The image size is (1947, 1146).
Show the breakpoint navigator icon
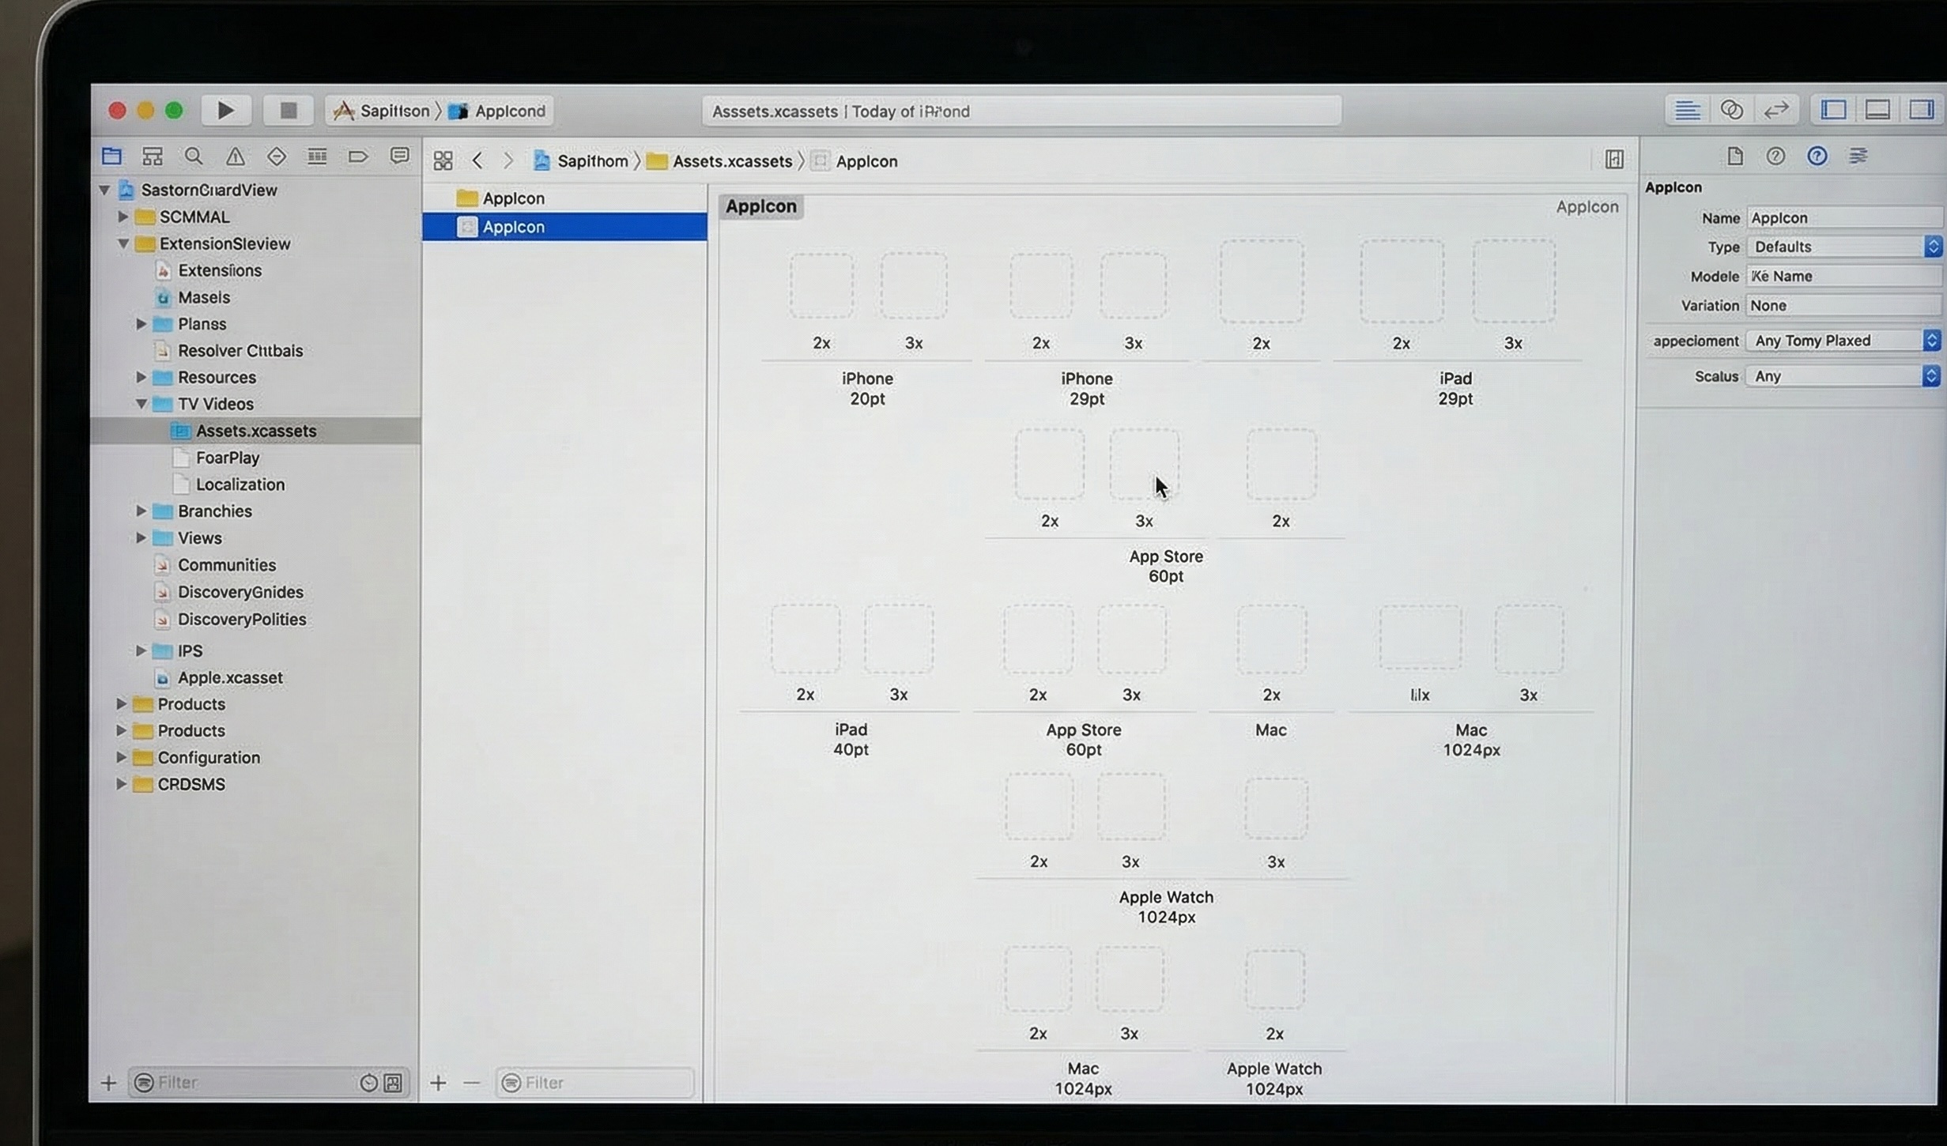point(358,156)
